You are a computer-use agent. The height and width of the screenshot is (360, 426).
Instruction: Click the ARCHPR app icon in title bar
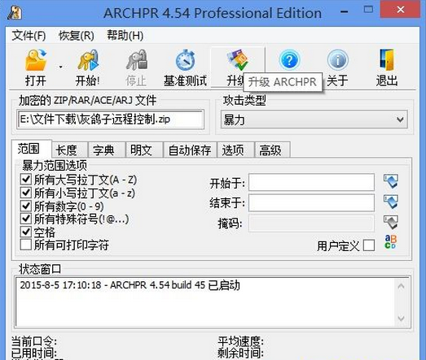15,12
